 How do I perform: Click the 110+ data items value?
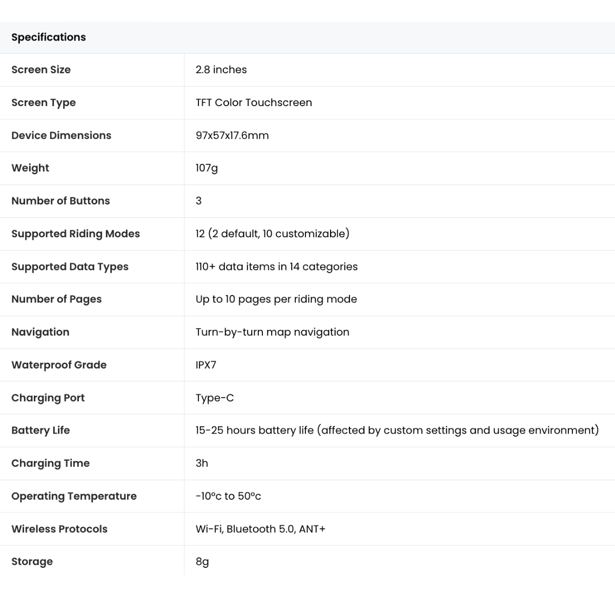tap(276, 266)
